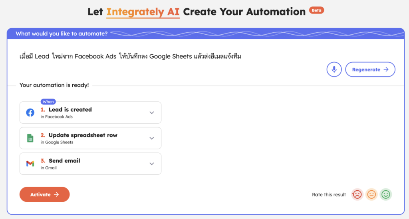409x219 pixels.
Task: Expand the Lead is created step
Action: click(x=152, y=113)
